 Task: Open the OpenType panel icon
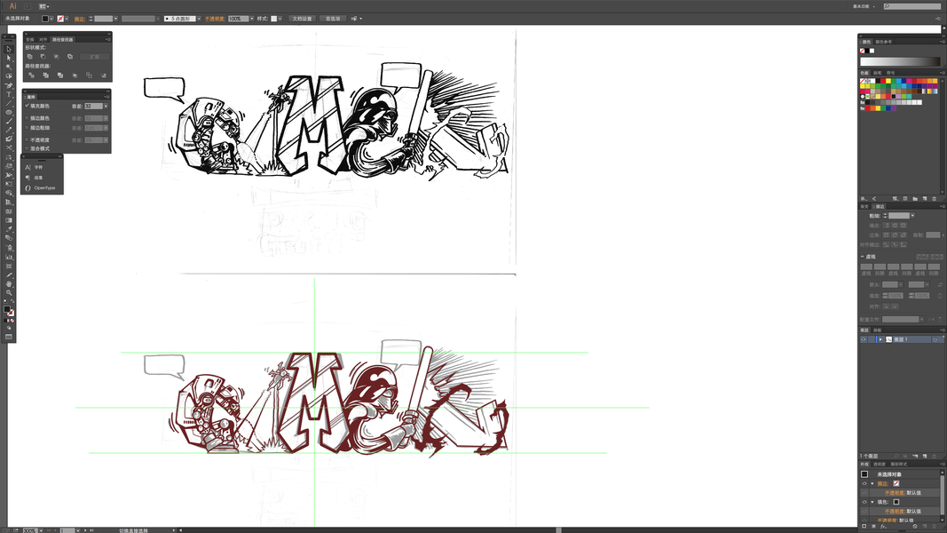(x=28, y=188)
